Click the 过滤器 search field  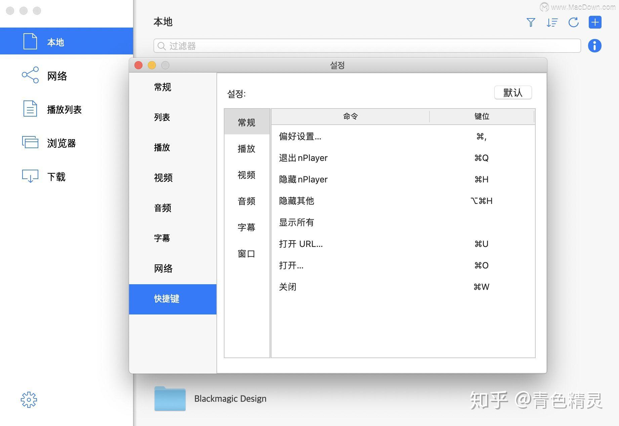coord(366,46)
